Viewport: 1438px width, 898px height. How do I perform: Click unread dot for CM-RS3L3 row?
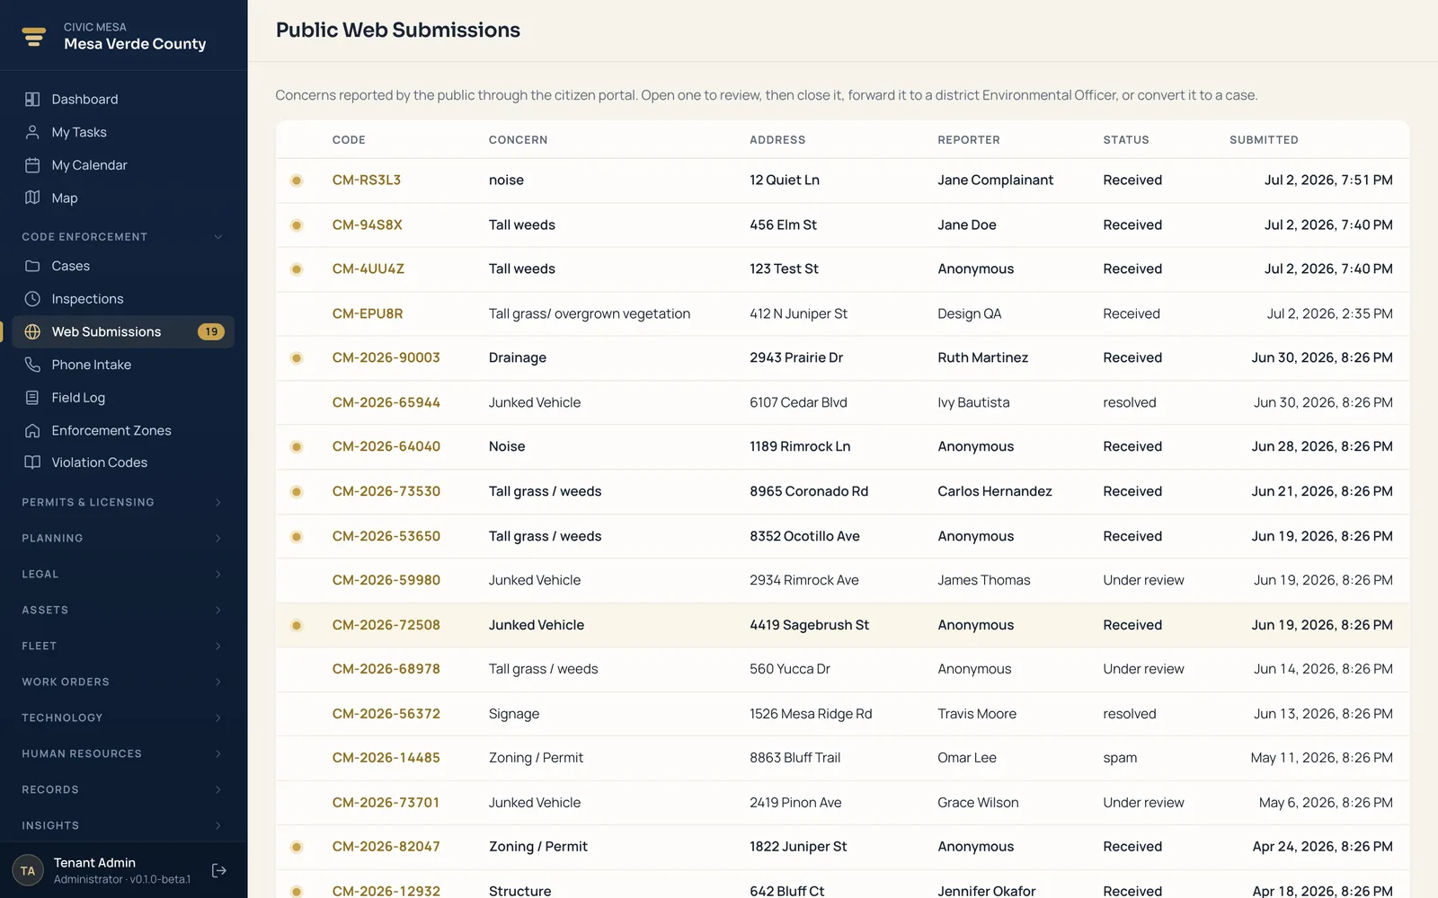(x=297, y=180)
